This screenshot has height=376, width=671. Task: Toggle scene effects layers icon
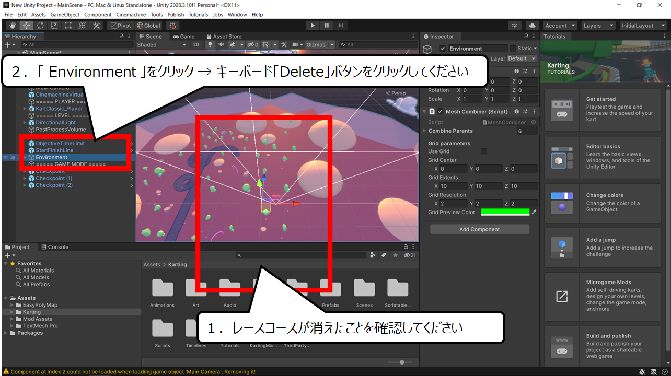point(233,45)
